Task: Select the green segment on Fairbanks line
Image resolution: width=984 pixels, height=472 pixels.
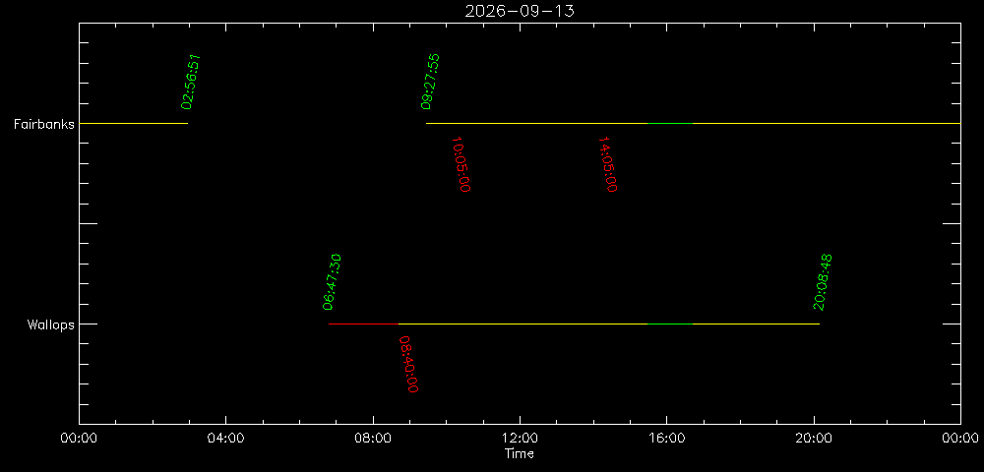Action: [669, 124]
